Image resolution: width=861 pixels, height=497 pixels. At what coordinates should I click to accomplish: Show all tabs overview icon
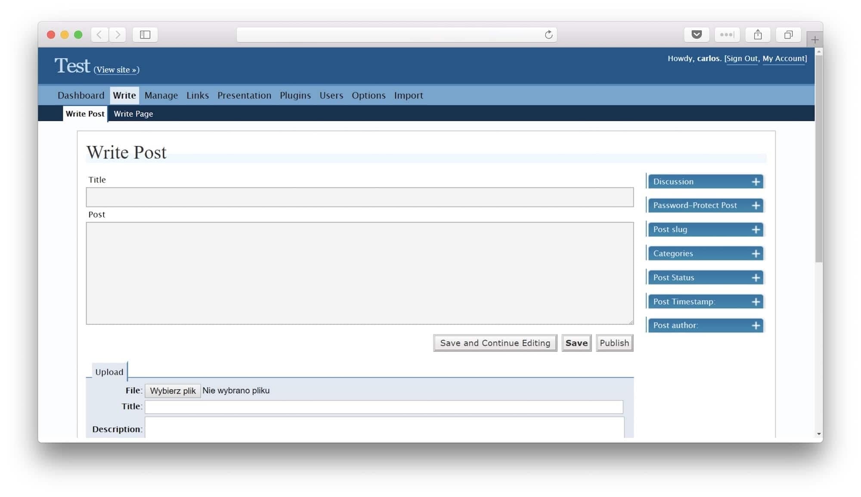click(x=788, y=34)
